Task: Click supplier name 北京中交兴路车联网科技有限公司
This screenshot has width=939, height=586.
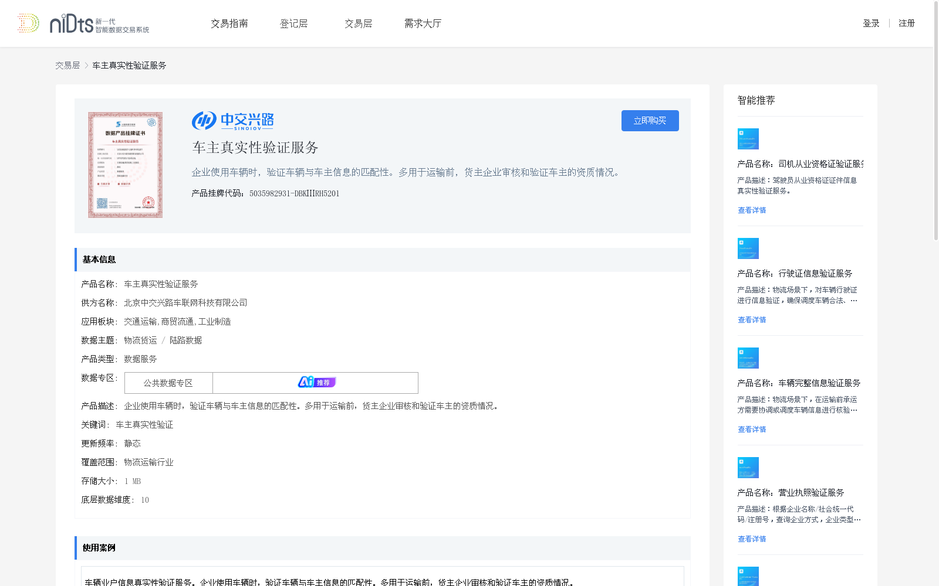Action: 185,303
